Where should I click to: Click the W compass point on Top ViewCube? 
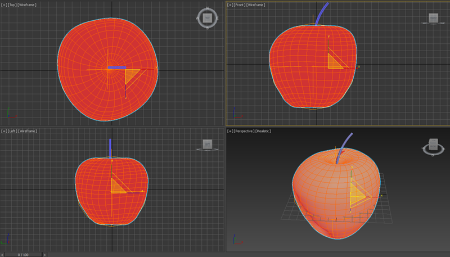click(197, 18)
